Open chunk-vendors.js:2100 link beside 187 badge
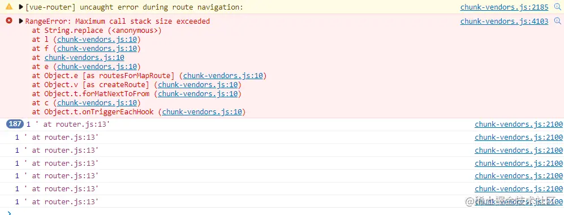 [519, 124]
